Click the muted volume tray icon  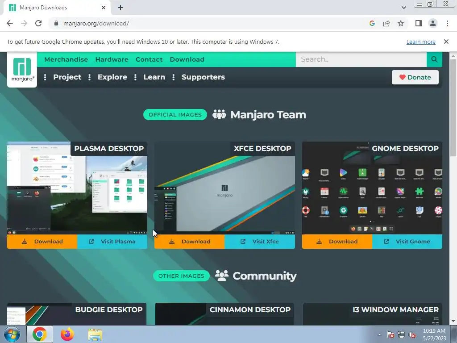point(412,335)
